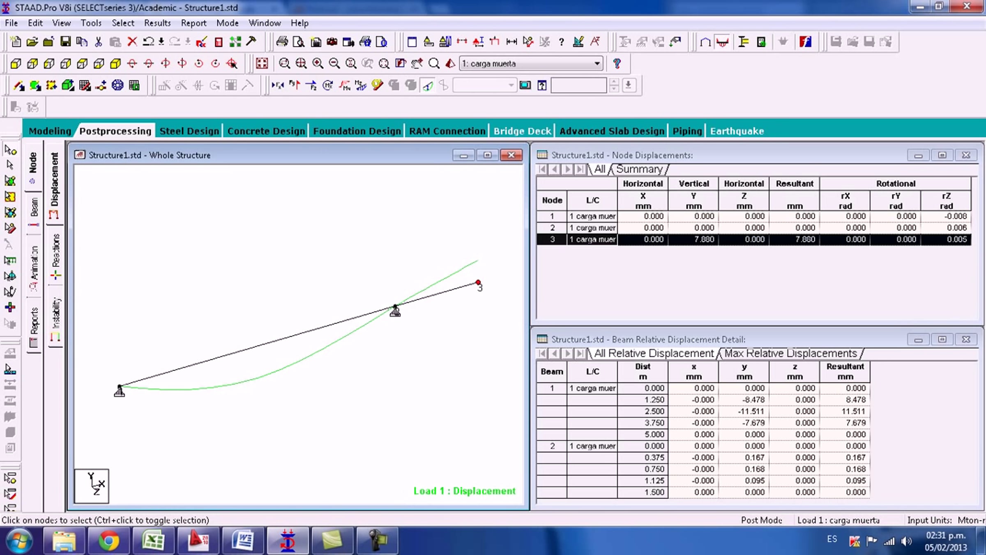Switch to the Summary tab in Node Displacements
Viewport: 986px width, 555px height.
click(x=639, y=169)
